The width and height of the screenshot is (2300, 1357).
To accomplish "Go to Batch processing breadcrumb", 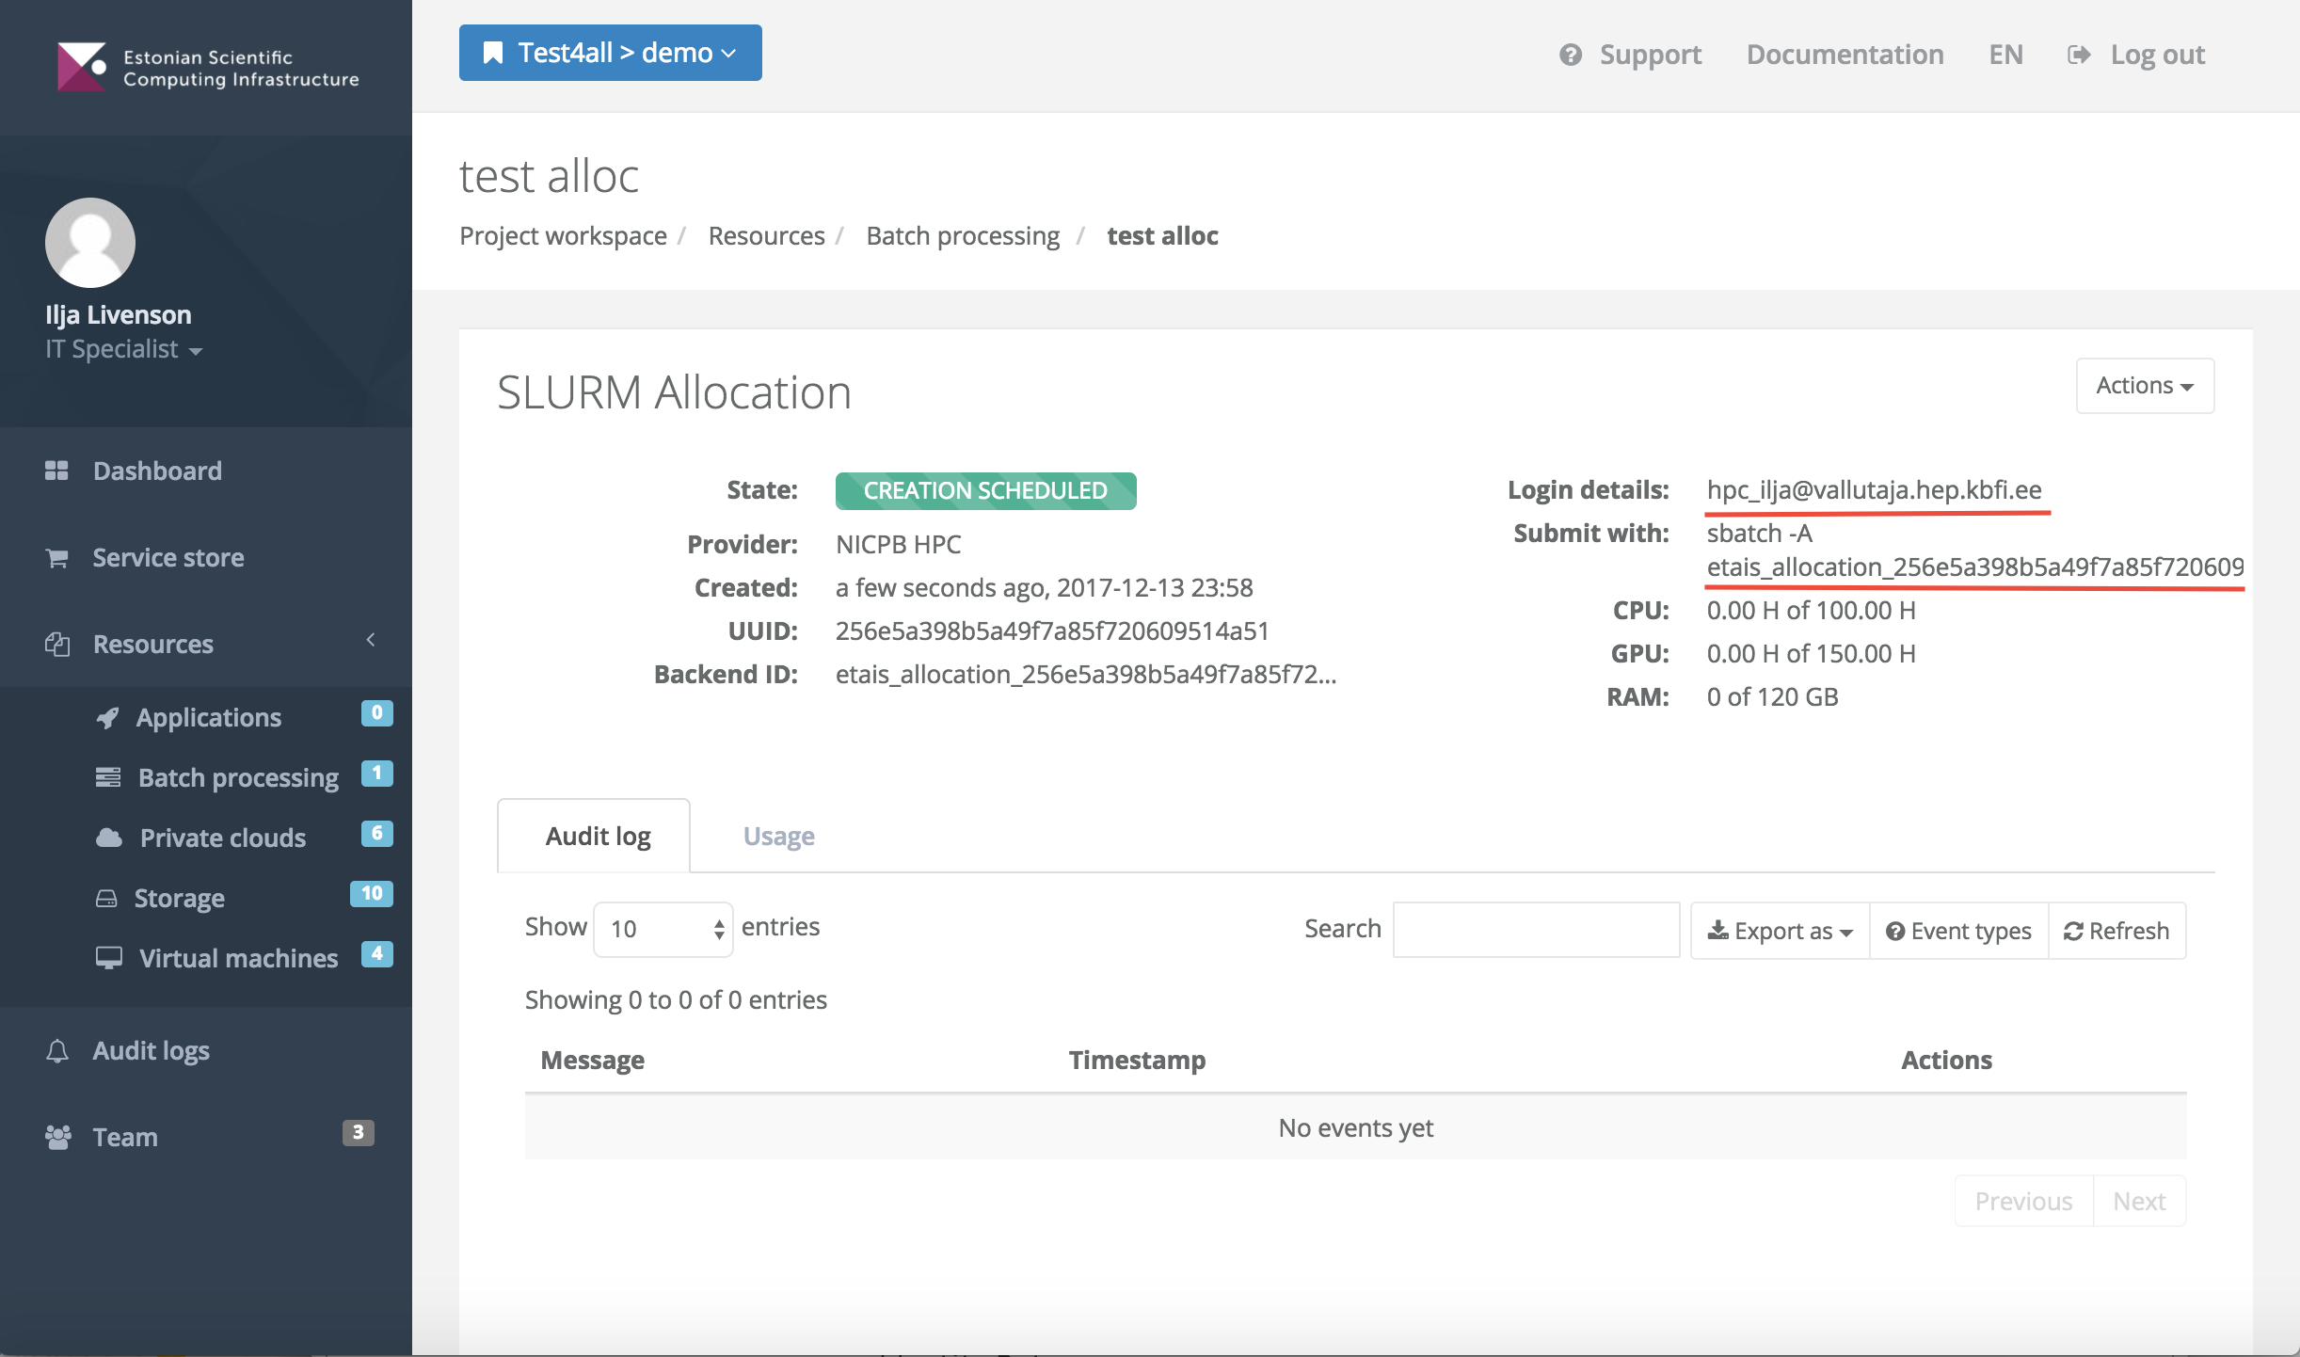I will click(x=963, y=235).
